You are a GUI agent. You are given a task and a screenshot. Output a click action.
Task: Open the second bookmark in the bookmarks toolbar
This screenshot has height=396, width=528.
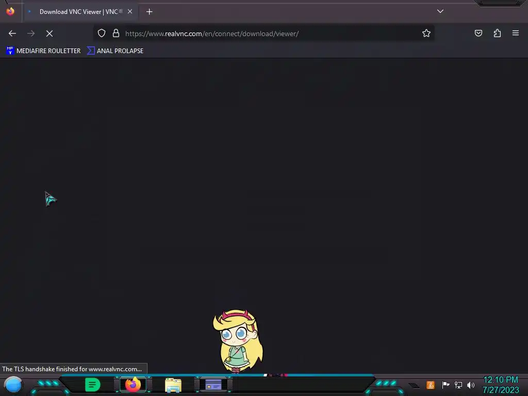[x=115, y=51]
